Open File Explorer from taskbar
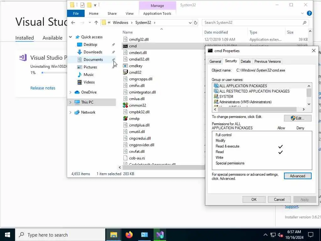 [x=113, y=235]
